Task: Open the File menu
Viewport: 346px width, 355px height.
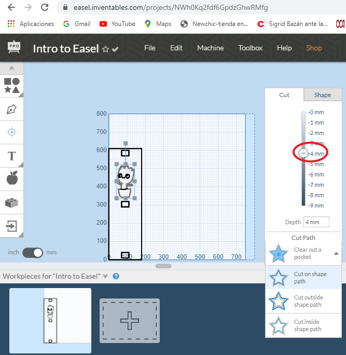Action: [x=150, y=48]
